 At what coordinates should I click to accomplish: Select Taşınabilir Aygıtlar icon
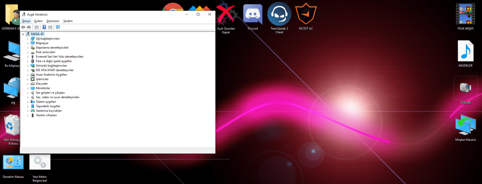[x=32, y=106]
